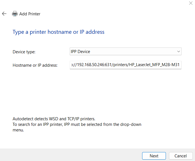Click the 'Hostname or IP address:' label
The width and height of the screenshot is (195, 161).
click(35, 65)
